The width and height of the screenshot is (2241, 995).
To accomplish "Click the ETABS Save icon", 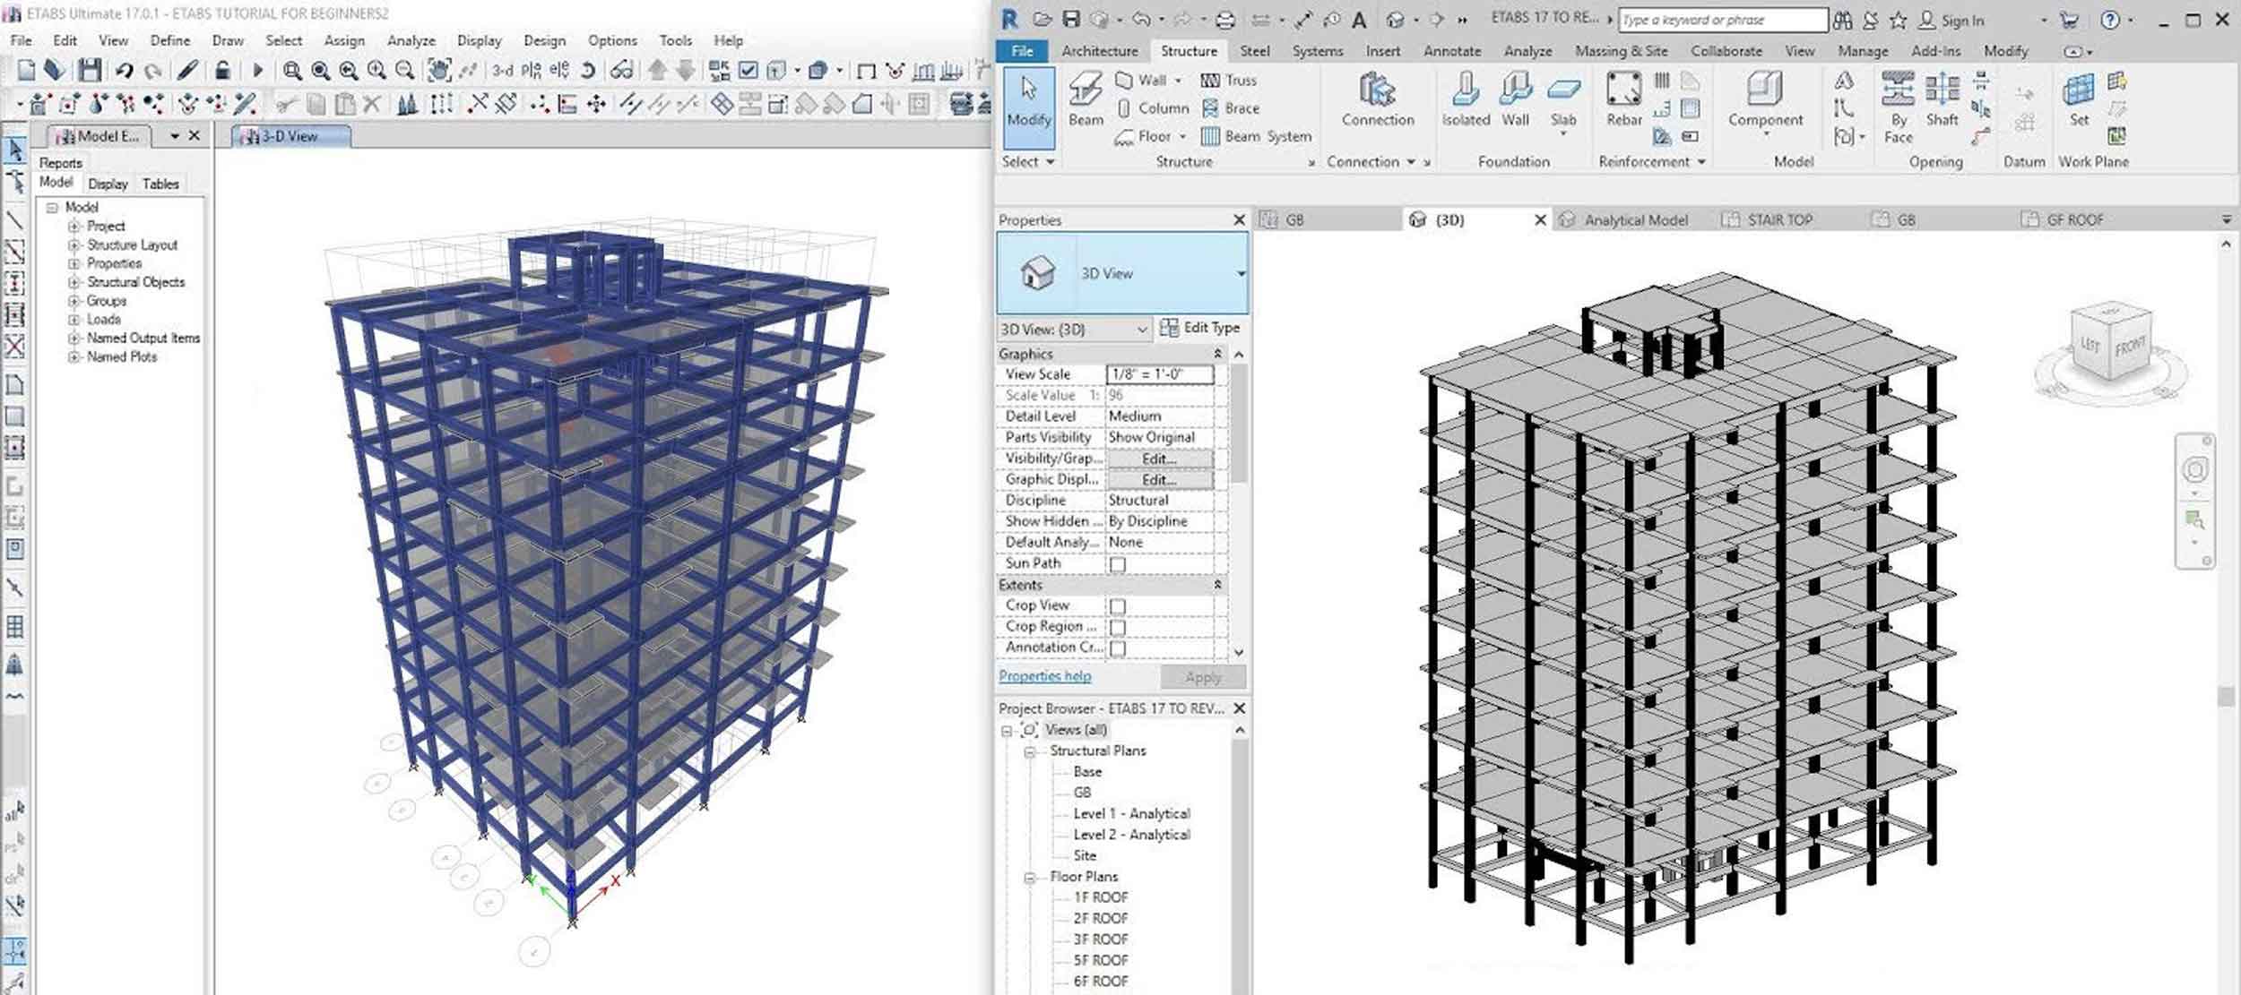I will pos(89,70).
